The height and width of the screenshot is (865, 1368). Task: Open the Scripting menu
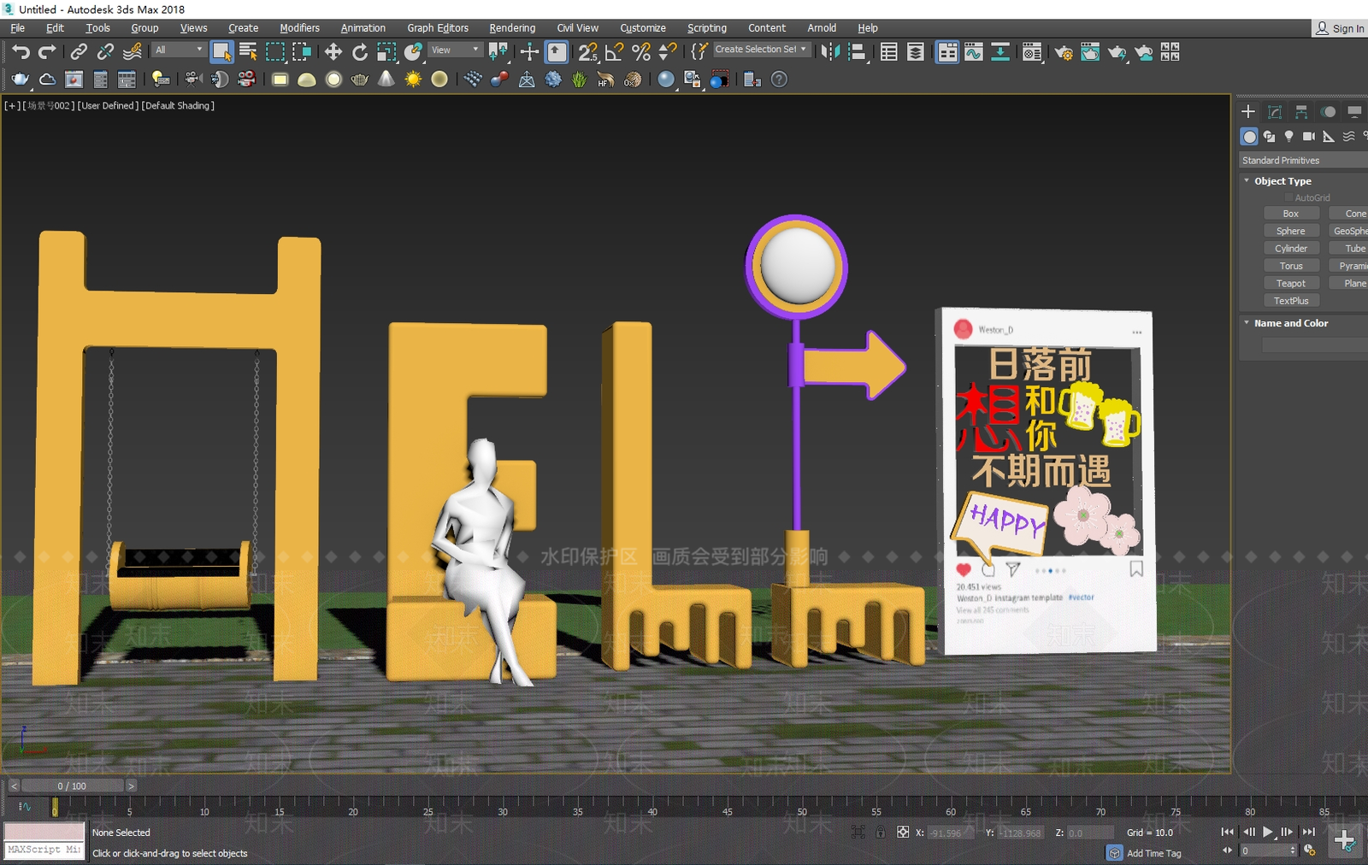tap(707, 28)
